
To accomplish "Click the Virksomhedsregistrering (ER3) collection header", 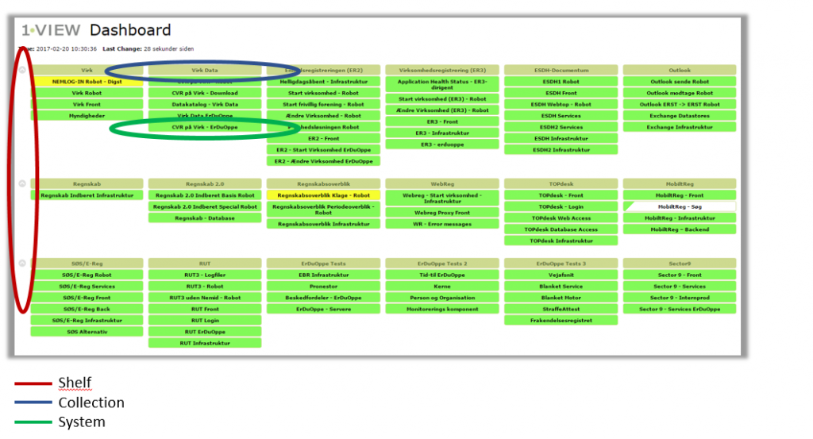I will click(x=442, y=70).
